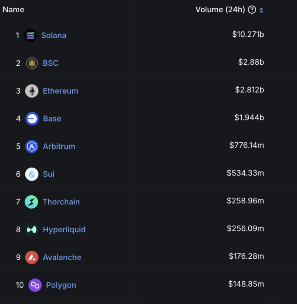Toggle the Volume (24h) sort arrows
This screenshot has width=297, height=304.
point(261,10)
